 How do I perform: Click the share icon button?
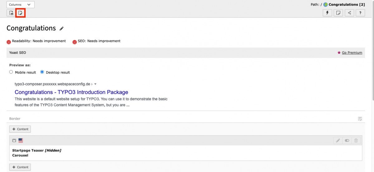(x=349, y=13)
